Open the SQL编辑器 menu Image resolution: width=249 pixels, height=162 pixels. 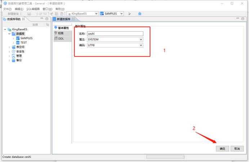(33, 9)
